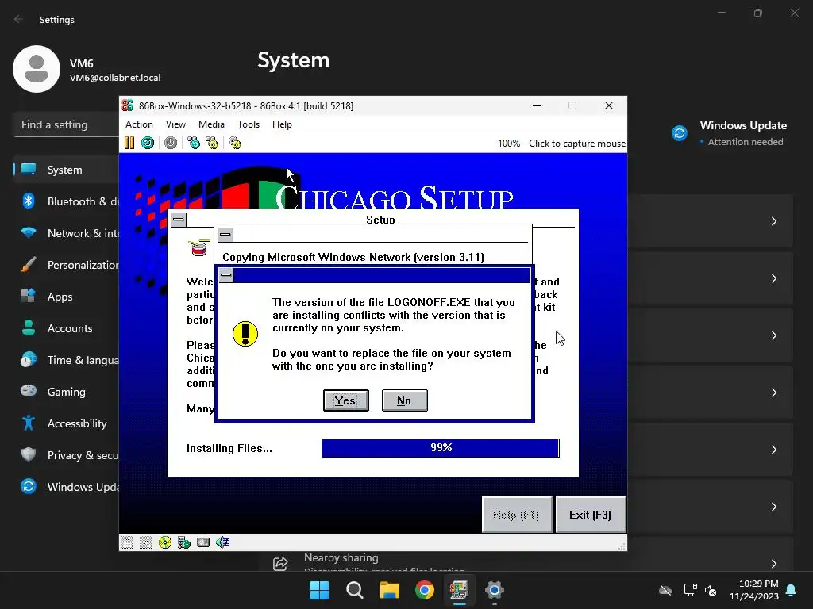This screenshot has height=609, width=813.
Task: Open Accounts in Settings sidebar
Action: (67, 328)
